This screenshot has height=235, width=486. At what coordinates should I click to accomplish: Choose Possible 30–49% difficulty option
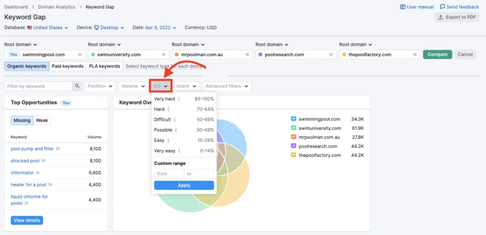pyautogui.click(x=184, y=130)
